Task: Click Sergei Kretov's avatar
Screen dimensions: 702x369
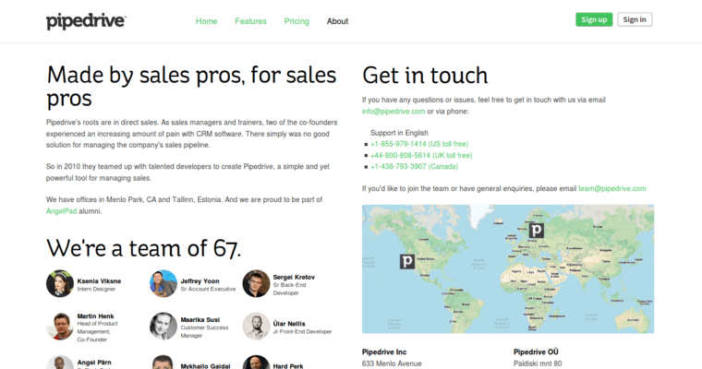Action: click(256, 284)
